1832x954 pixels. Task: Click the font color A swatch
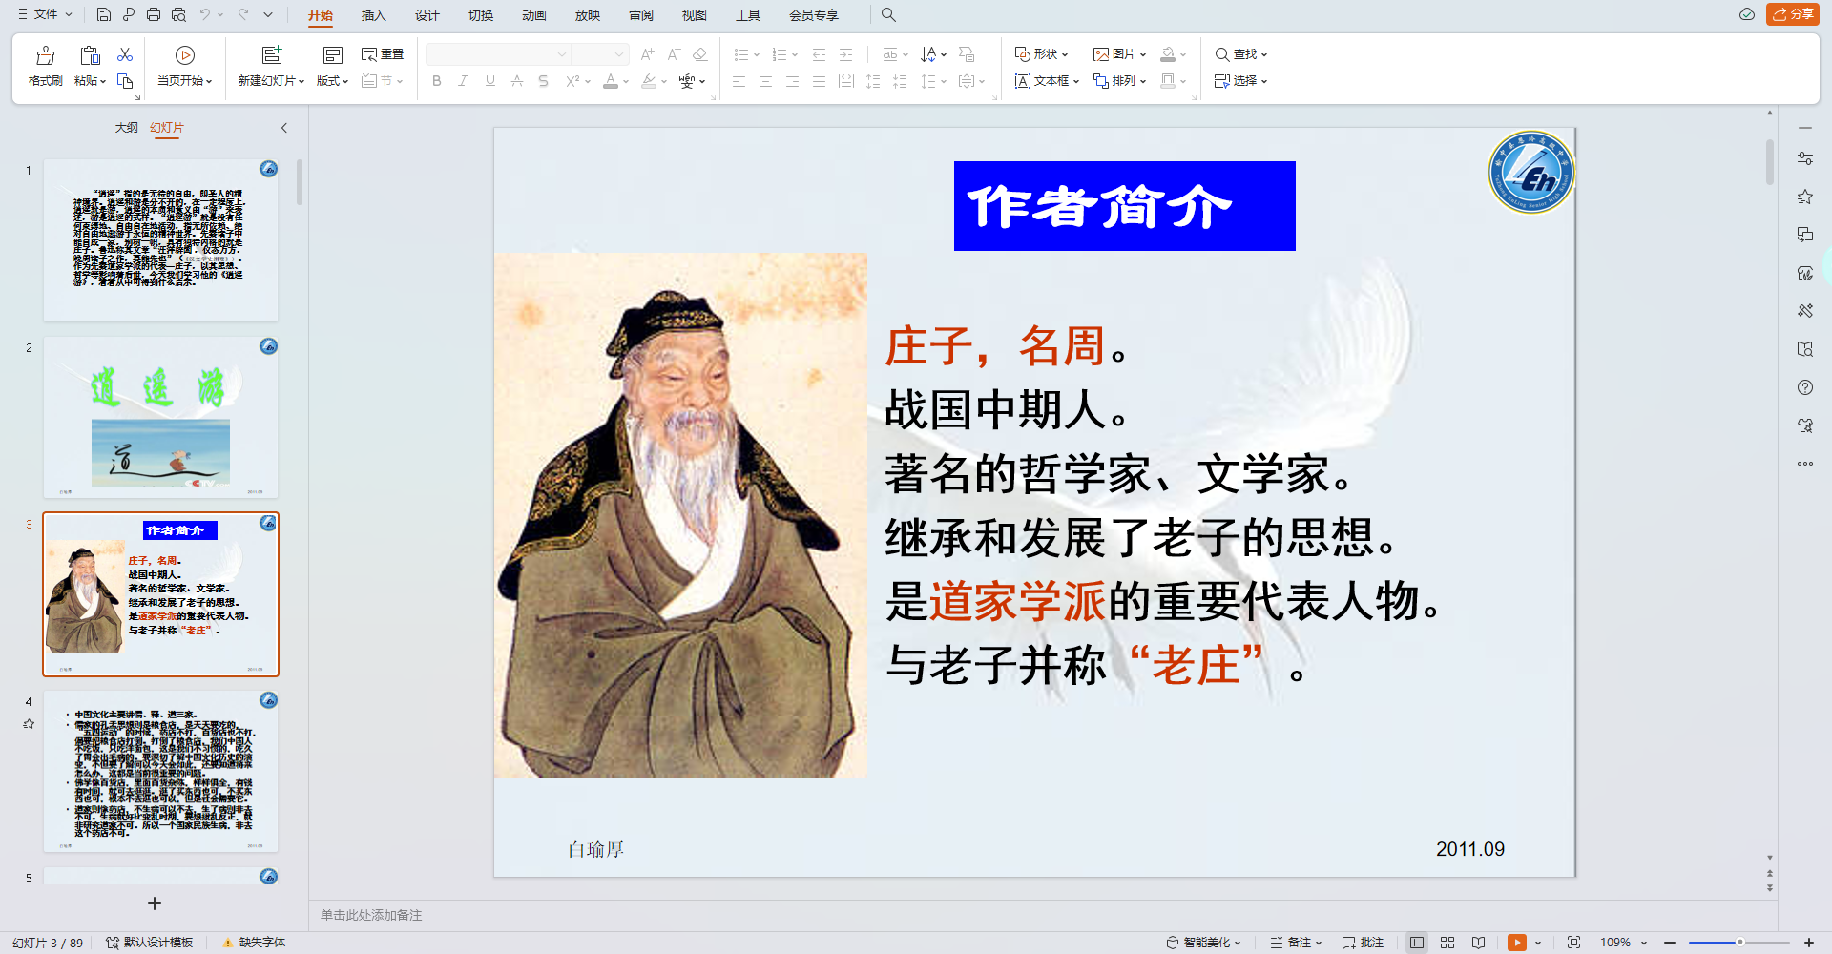coord(611,81)
